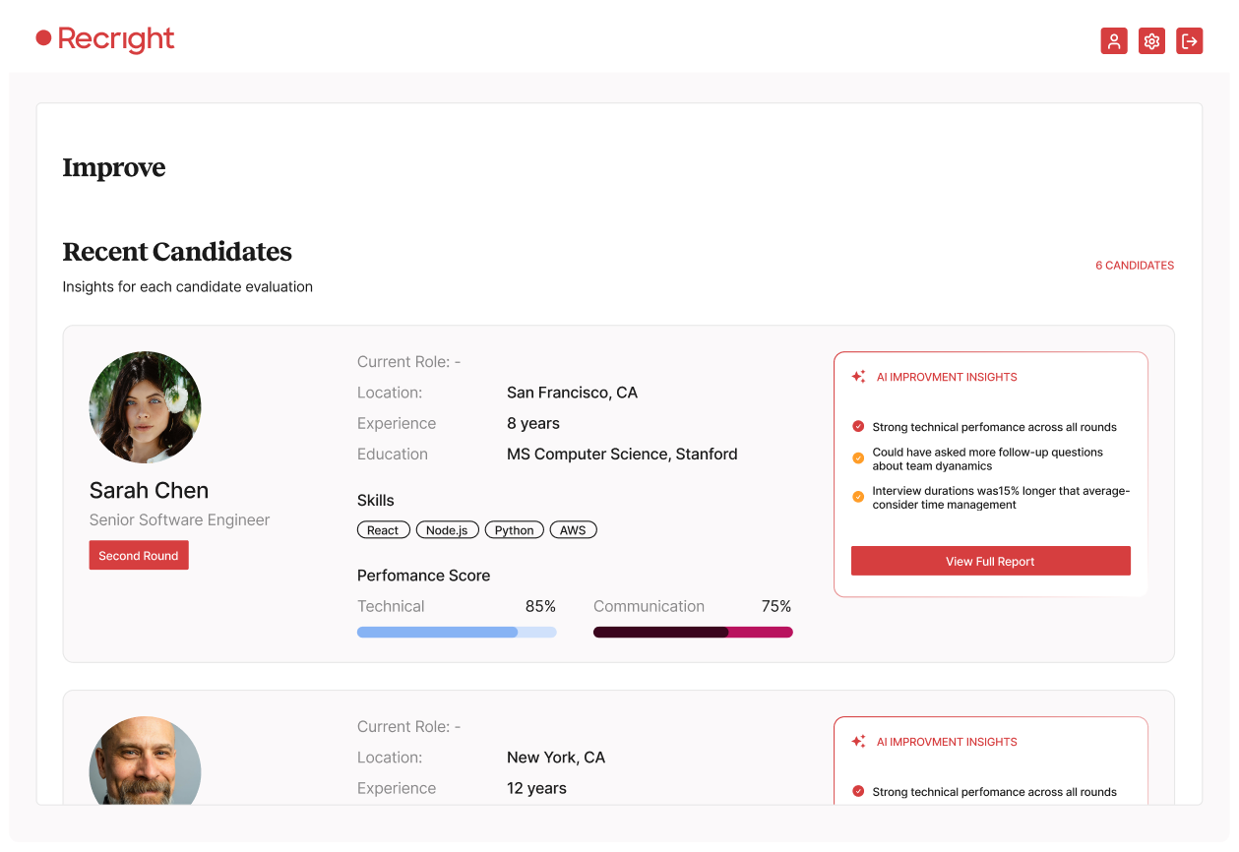Viewport: 1239px width, 852px height.
Task: Open the bearded candidate's profile photo
Action: click(145, 762)
